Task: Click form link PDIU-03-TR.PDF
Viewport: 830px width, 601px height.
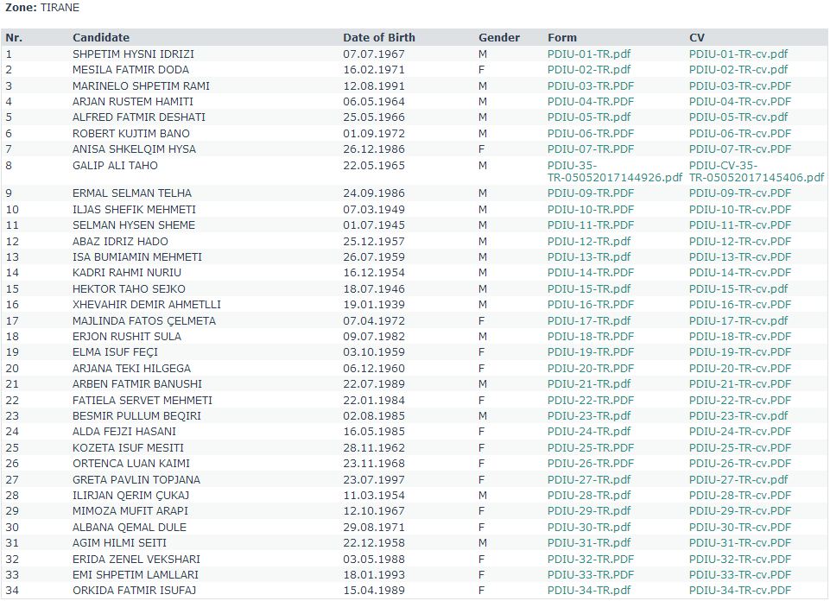Action: coord(590,85)
